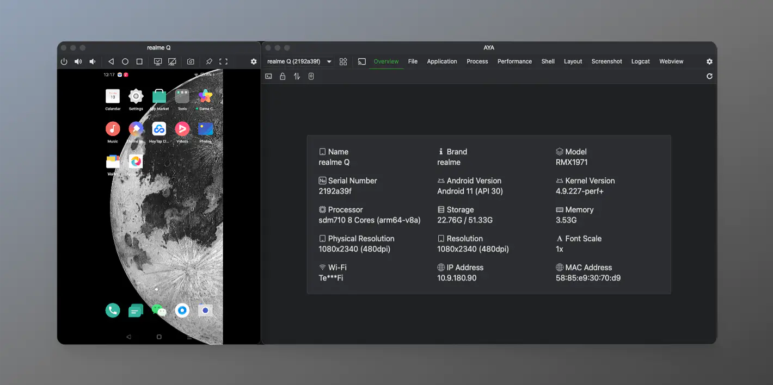The width and height of the screenshot is (773, 385).
Task: Click fullscreen icon in realme Q toolbar
Action: (223, 62)
